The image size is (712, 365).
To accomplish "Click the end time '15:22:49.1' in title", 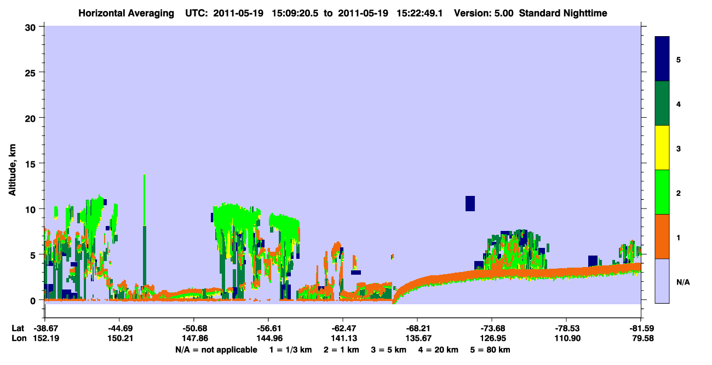I will [x=420, y=13].
